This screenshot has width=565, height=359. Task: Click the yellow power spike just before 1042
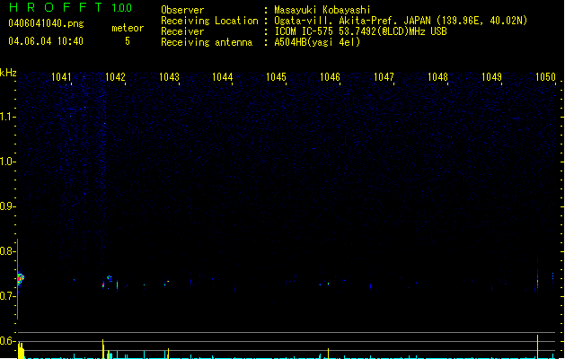pos(103,349)
